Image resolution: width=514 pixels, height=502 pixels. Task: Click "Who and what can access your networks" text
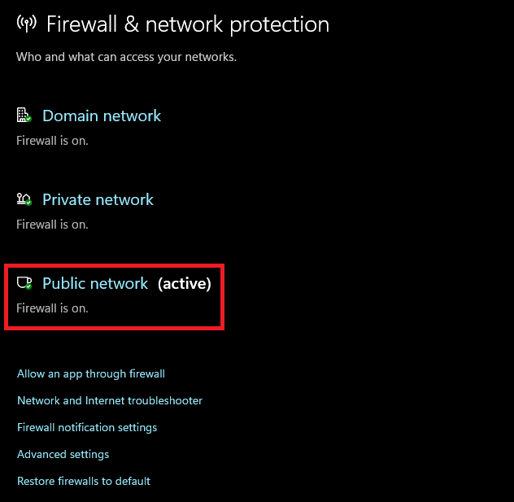tap(126, 57)
